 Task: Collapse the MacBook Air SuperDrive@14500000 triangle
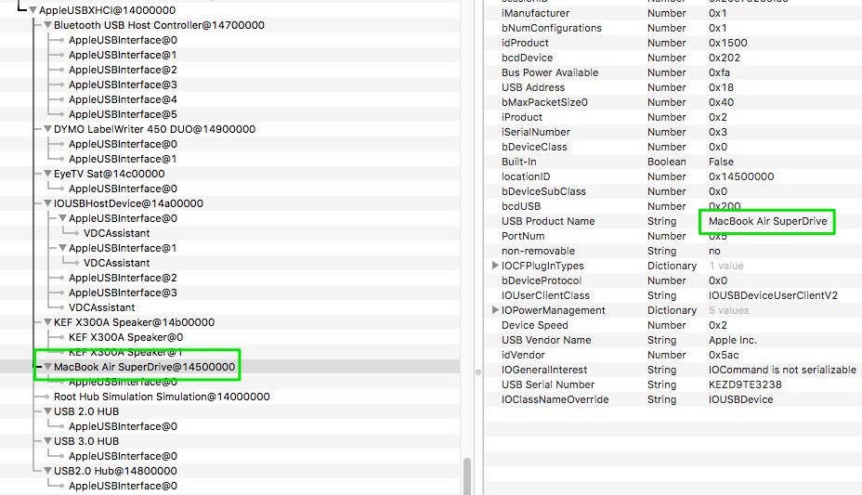click(47, 367)
